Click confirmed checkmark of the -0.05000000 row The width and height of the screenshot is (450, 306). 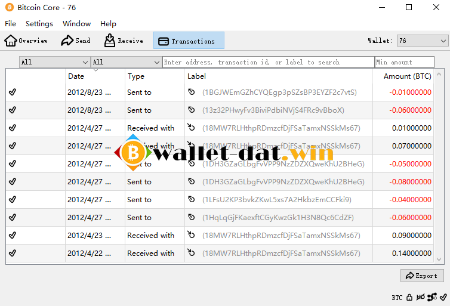pos(13,163)
